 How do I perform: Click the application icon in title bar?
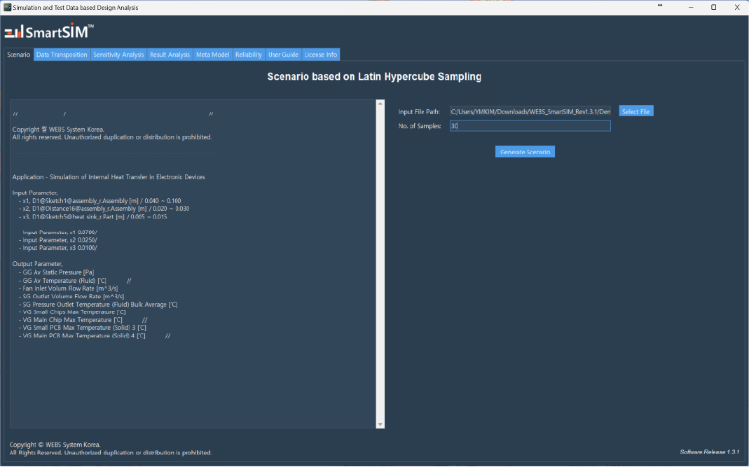tap(7, 7)
